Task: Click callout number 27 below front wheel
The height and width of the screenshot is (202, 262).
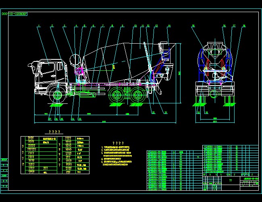Action: click(50, 119)
